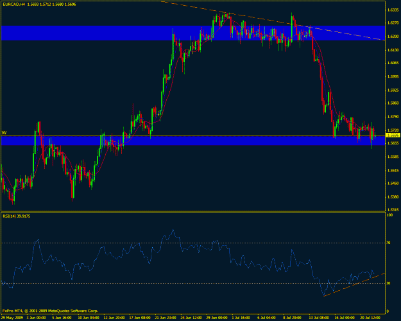Click the 1.5995 price axis label

pos(393,76)
